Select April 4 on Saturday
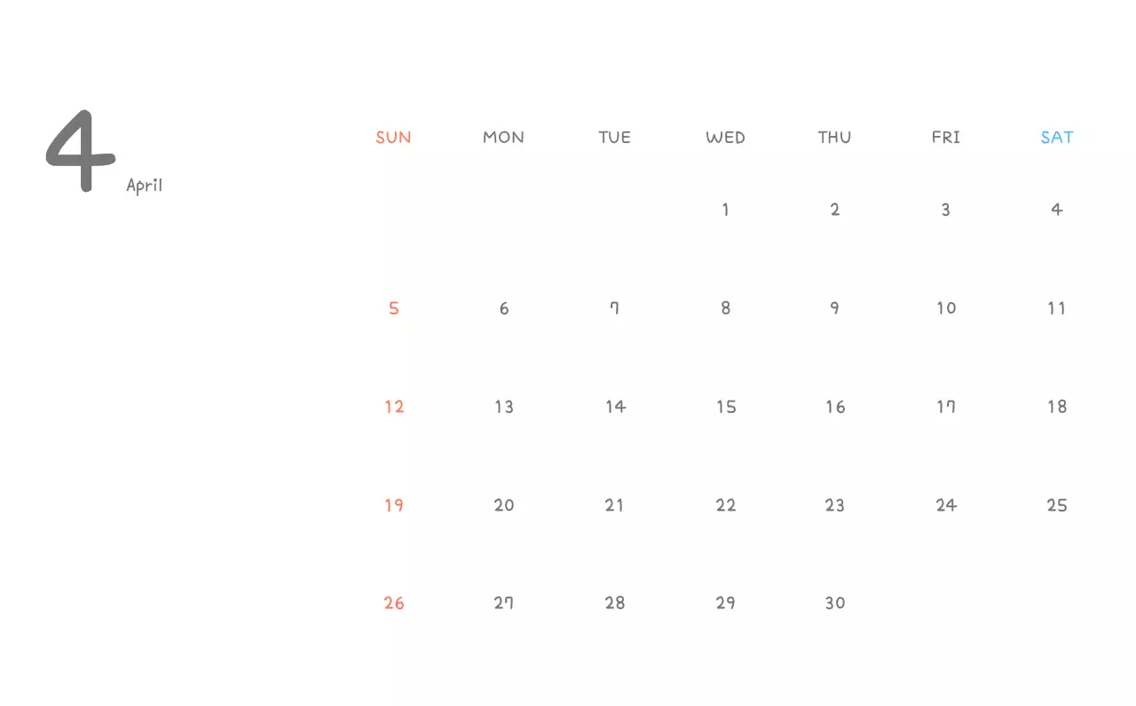Viewport: 1136px width, 706px height. (1056, 210)
